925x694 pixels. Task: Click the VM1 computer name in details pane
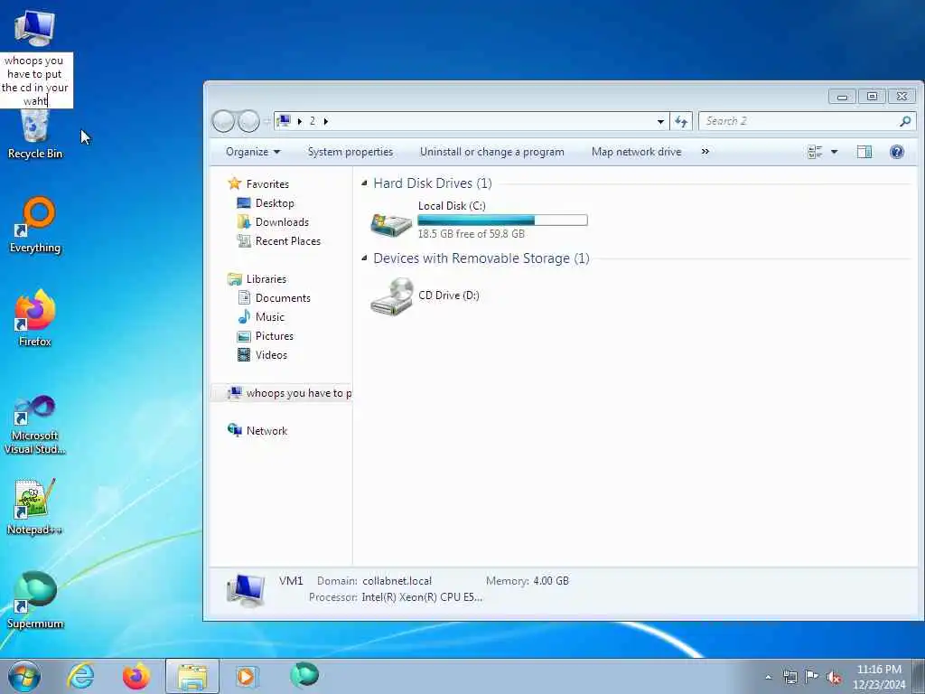(x=291, y=581)
